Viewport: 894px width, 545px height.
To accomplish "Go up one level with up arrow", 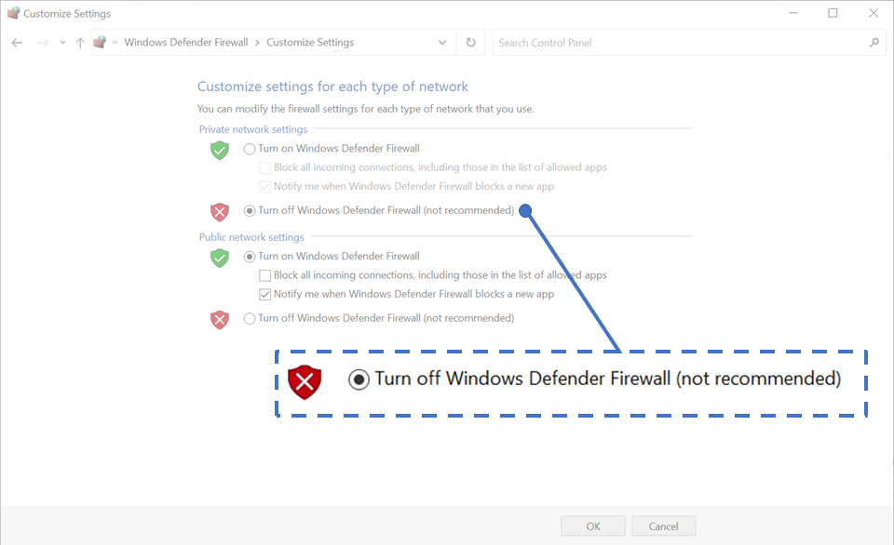I will pos(80,43).
